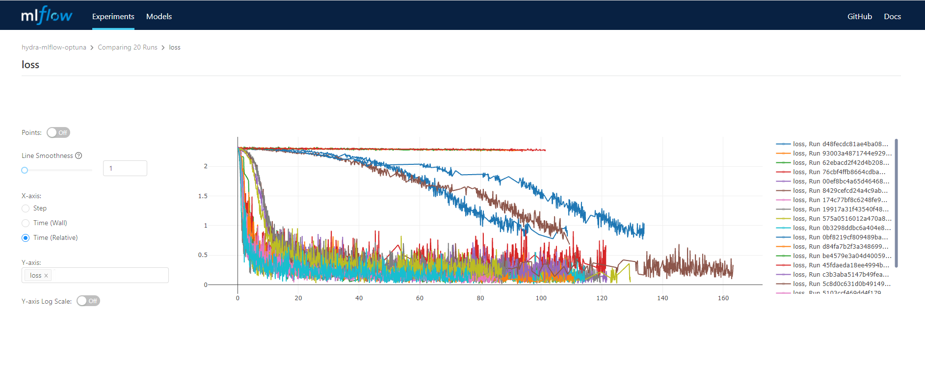The image size is (925, 389).
Task: Open the Y-axis metric selector
Action: point(95,275)
